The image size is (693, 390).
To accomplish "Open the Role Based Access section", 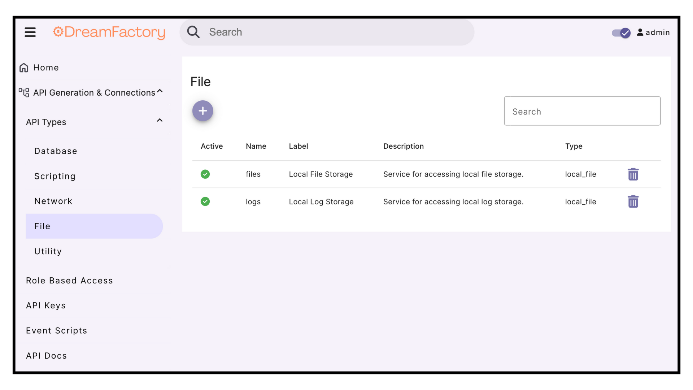I will [x=69, y=281].
